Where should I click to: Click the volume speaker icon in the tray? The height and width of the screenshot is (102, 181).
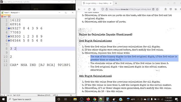point(158,99)
